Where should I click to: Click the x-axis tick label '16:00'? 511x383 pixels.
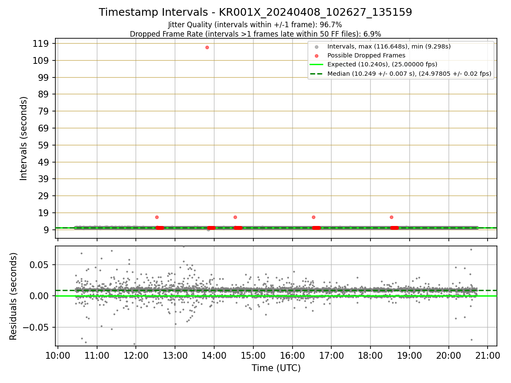pos(292,355)
